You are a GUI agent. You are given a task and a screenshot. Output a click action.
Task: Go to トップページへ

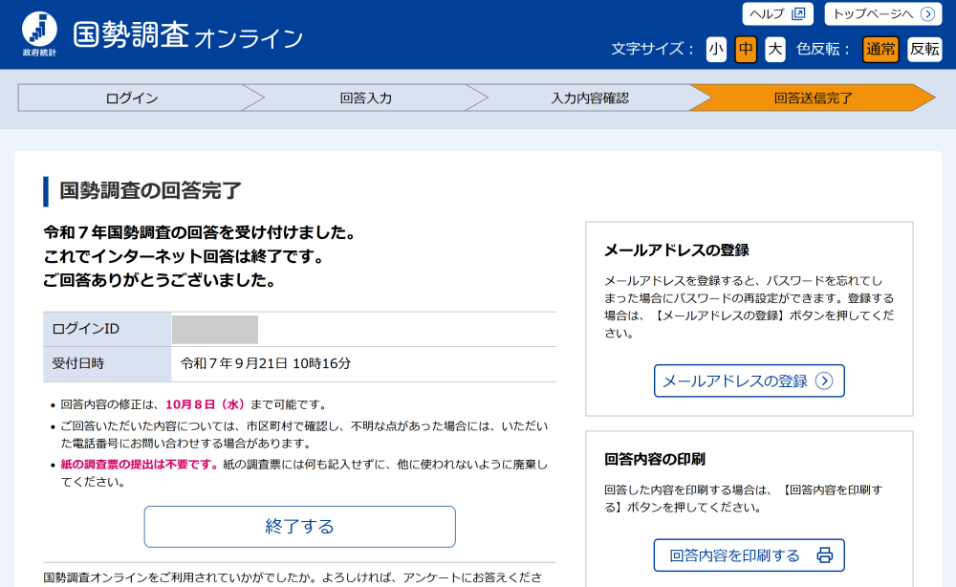(x=881, y=14)
